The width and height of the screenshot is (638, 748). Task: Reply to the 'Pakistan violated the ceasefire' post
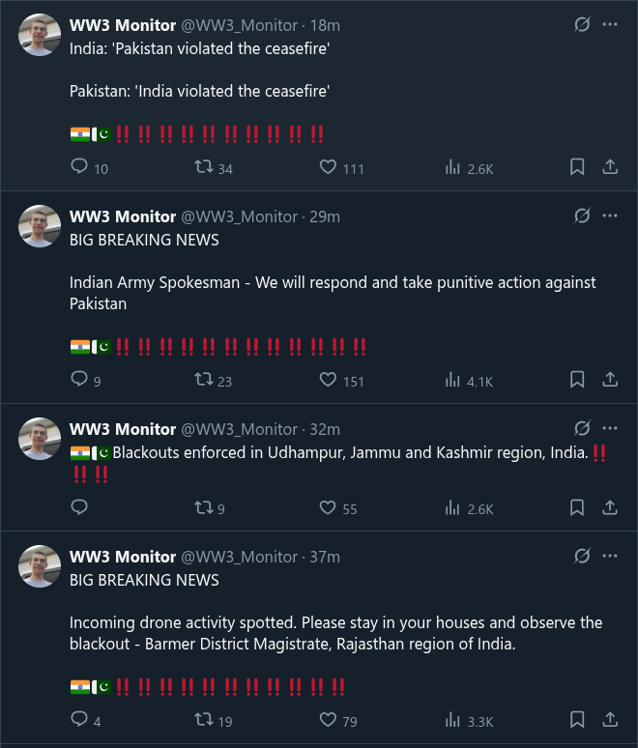(80, 167)
